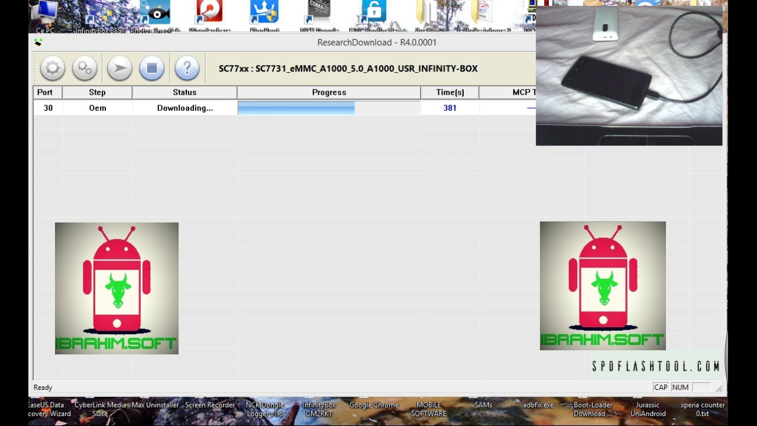The height and width of the screenshot is (426, 757).
Task: Click the left IBRAHIM.SOFT logo image
Action: coord(117,288)
